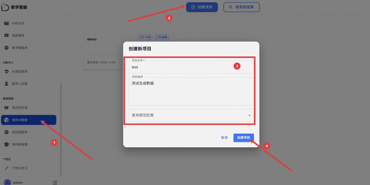The width and height of the screenshot is (370, 185).
Task: Open the 视频课程 menu item
Action: pos(29,35)
